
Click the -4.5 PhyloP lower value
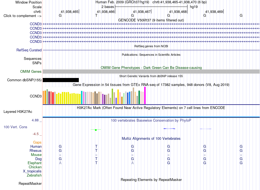pos(36,134)
